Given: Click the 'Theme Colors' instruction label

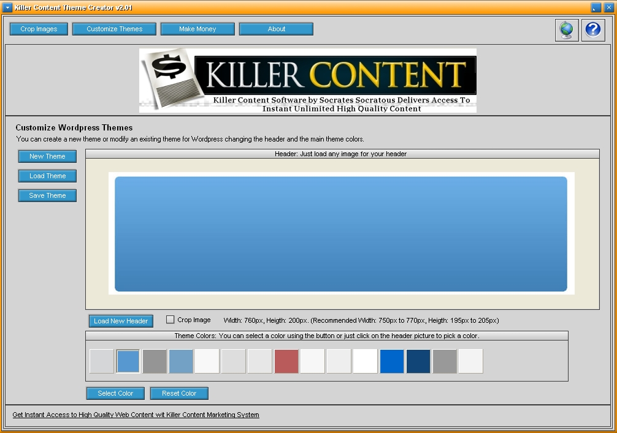Looking at the screenshot, I should pos(327,336).
